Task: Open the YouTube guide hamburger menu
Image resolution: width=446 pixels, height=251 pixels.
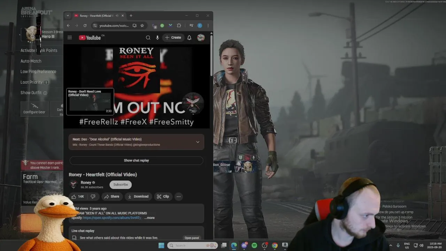Action: pos(70,38)
